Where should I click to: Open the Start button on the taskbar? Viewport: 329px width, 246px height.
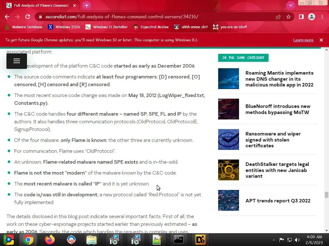click(9, 240)
